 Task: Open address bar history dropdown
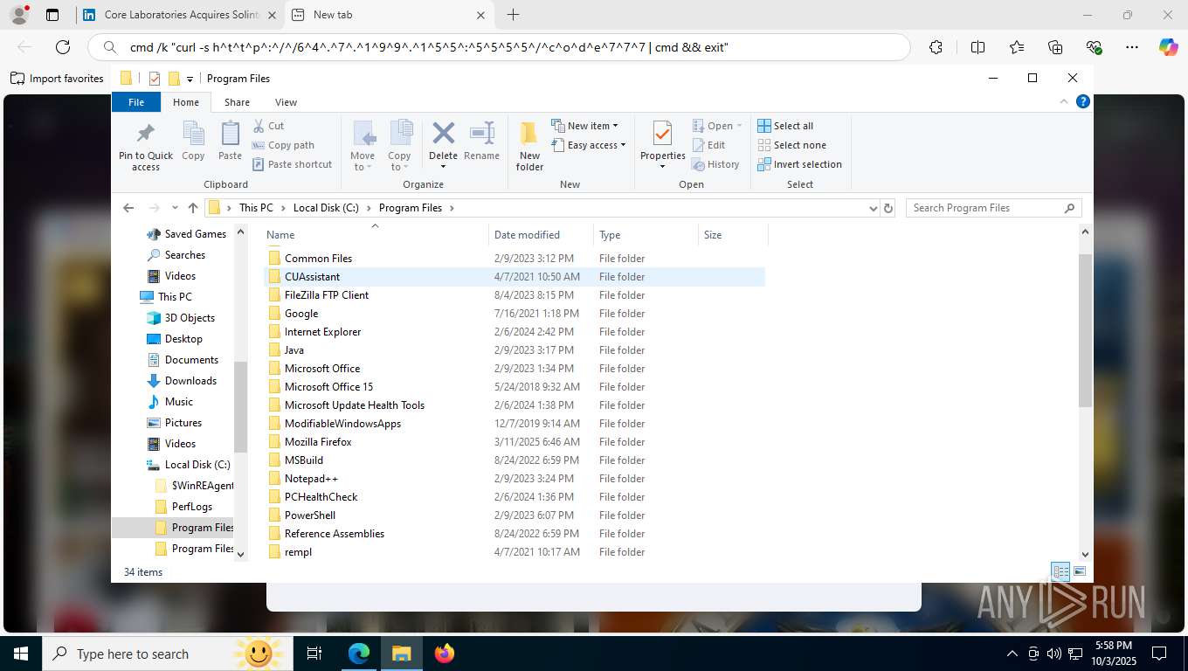873,208
